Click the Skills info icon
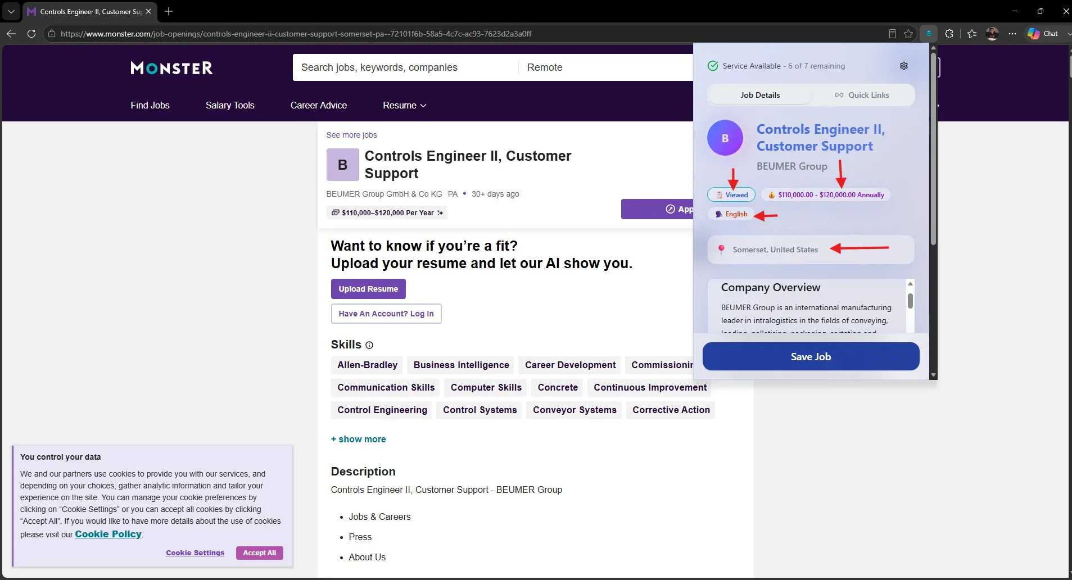Image resolution: width=1072 pixels, height=580 pixels. click(369, 345)
